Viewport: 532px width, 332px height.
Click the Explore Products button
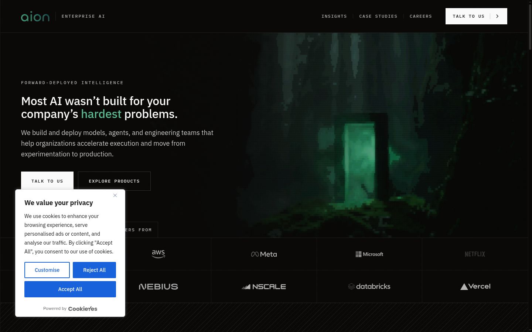point(114,181)
